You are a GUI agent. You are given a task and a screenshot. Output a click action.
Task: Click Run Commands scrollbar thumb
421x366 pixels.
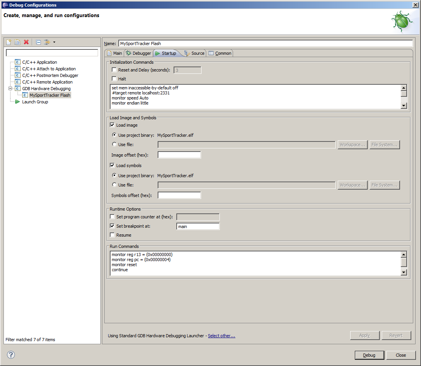click(404, 262)
